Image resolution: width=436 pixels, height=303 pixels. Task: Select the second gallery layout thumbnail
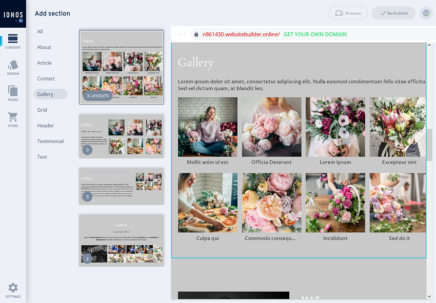[x=121, y=136]
